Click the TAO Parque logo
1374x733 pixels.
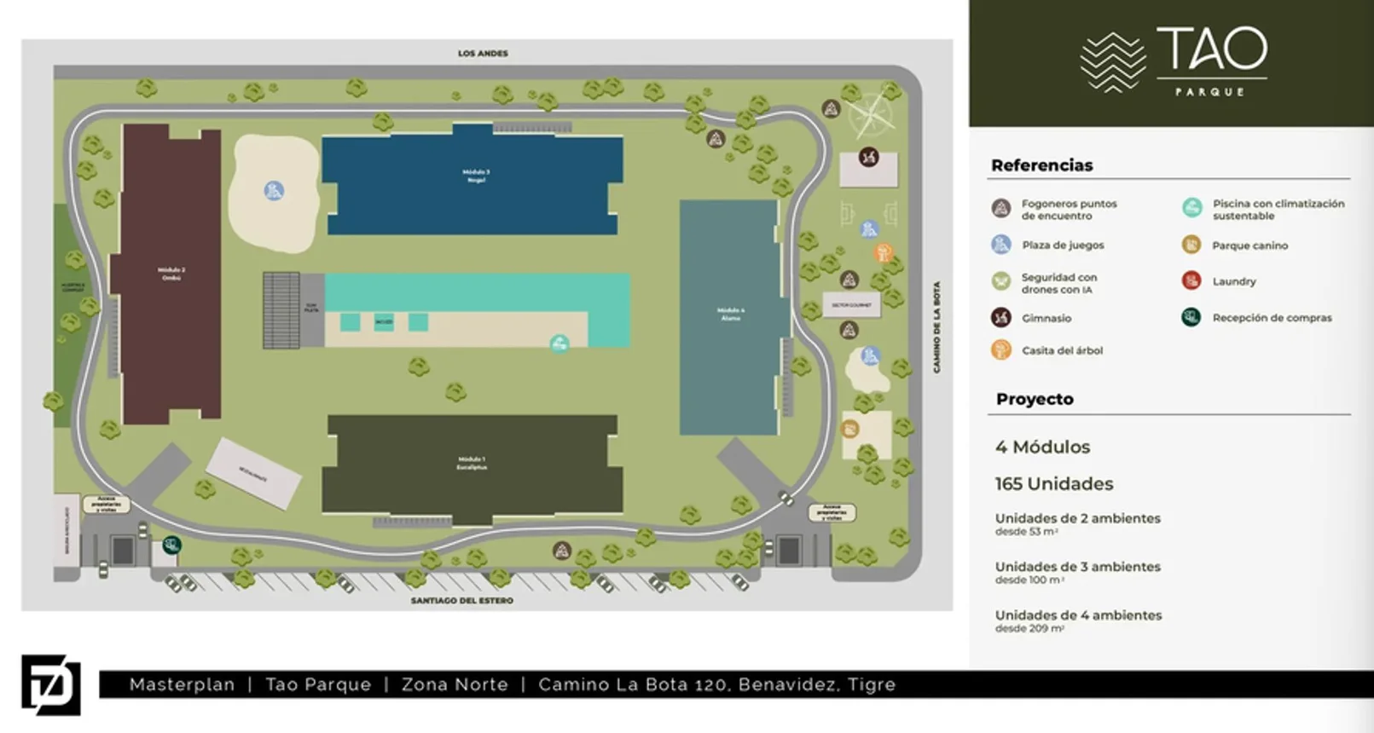pos(1173,61)
